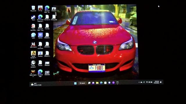Image resolution: width=186 pixels, height=104 pixels.
Task: Open the Discord desktop shortcut
Action: (x=40, y=63)
